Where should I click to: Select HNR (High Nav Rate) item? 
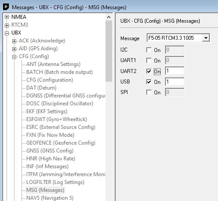(51, 159)
